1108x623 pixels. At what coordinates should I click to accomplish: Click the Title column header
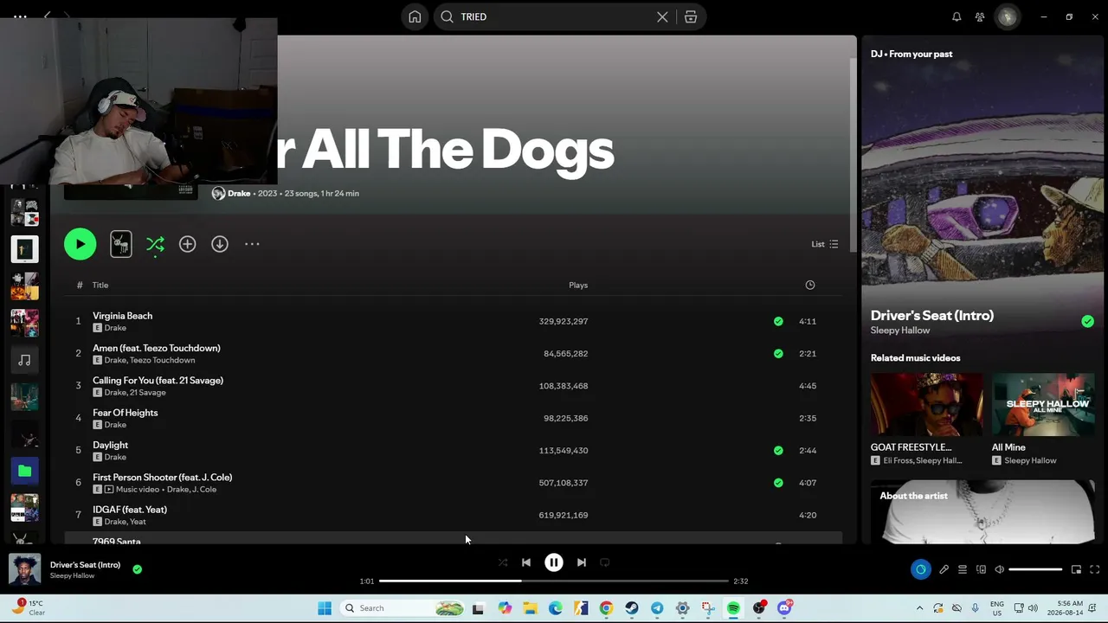point(100,285)
